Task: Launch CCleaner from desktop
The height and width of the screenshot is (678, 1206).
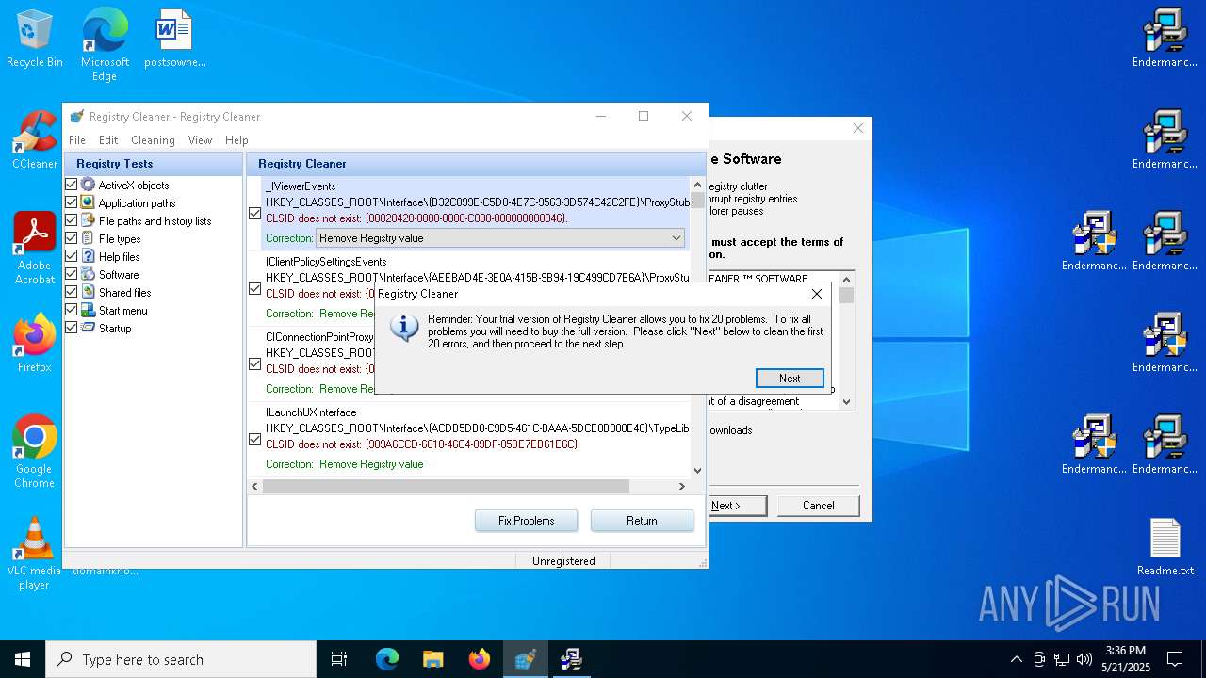Action: tap(34, 141)
